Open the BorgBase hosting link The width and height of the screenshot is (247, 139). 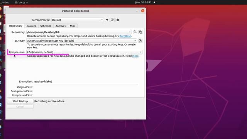(x=125, y=36)
